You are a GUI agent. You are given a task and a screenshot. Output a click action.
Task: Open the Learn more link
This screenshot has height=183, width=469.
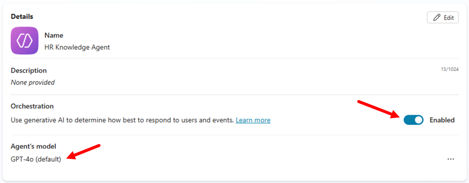click(253, 120)
